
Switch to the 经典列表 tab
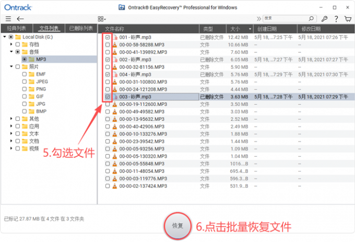point(17,28)
